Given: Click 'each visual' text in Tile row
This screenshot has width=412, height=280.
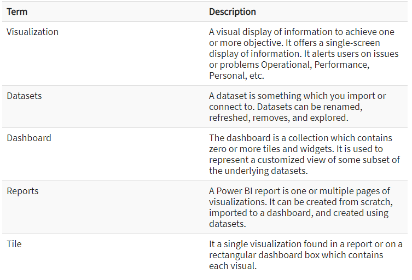Looking at the screenshot, I should [233, 266].
